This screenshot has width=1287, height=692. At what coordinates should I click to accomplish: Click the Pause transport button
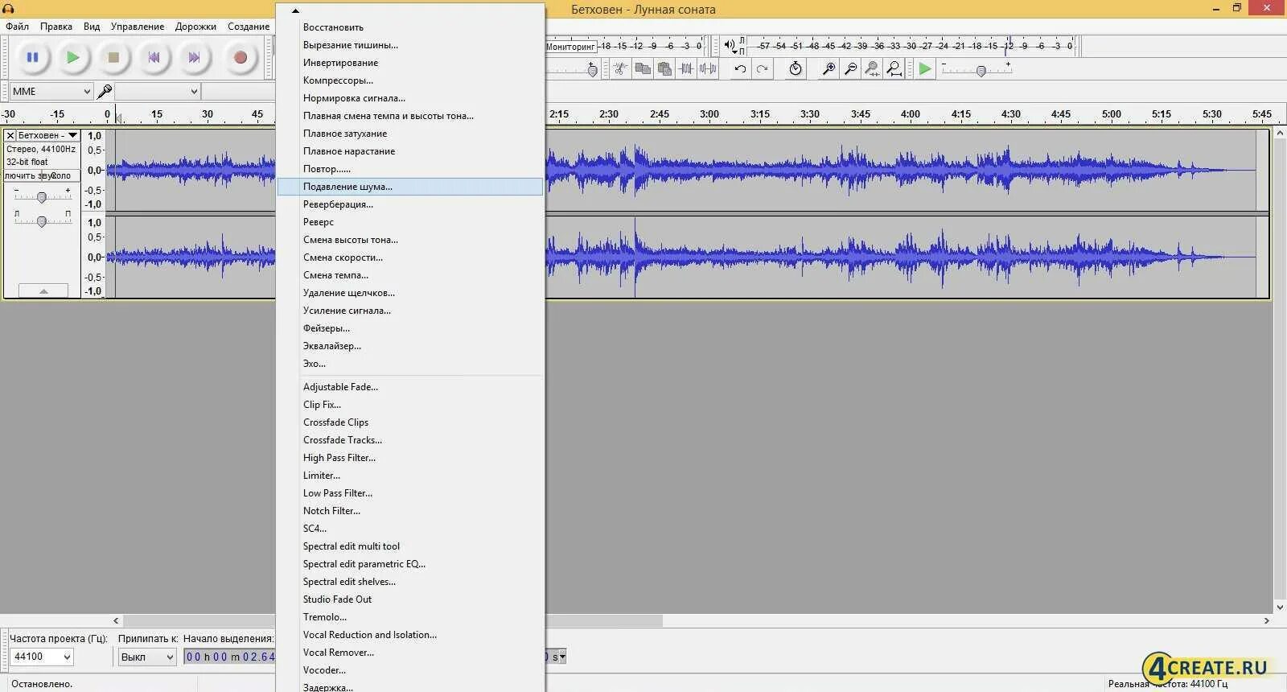(x=33, y=57)
